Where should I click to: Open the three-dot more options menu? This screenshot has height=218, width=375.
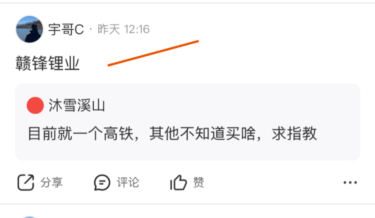click(350, 183)
